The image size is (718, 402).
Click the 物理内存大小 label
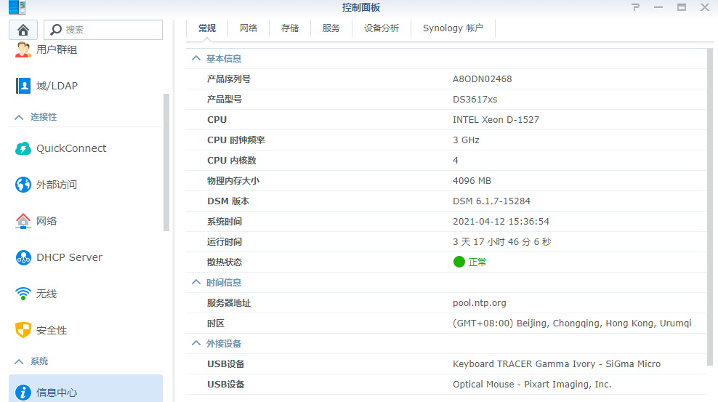point(233,181)
